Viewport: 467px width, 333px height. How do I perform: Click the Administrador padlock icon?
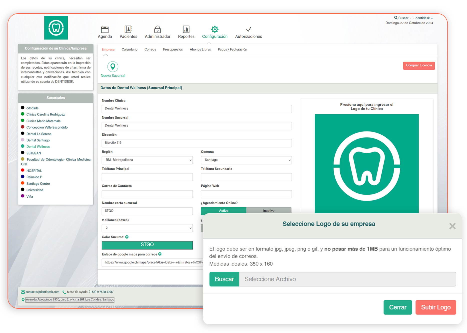click(x=157, y=29)
